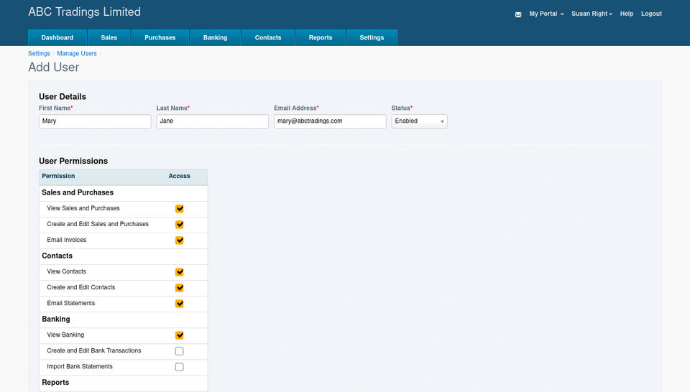Click the View Contacts row label
690x392 pixels.
[x=66, y=271]
